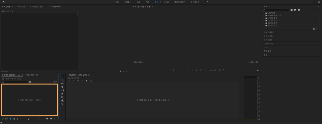The height and width of the screenshot is (124, 322).
Task: Open the Effects panel hamburger menu
Action: 318,7
